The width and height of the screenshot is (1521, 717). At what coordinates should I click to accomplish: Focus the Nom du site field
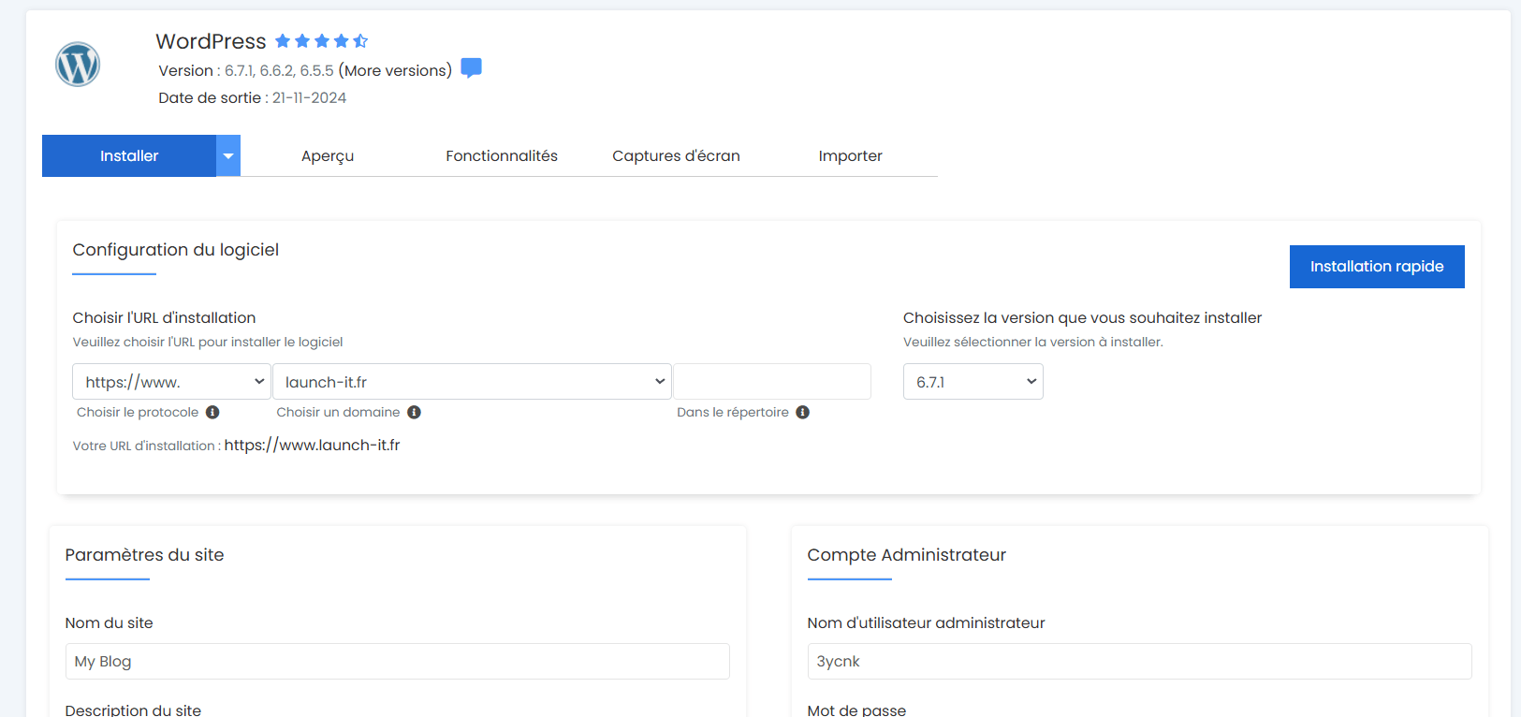point(398,661)
